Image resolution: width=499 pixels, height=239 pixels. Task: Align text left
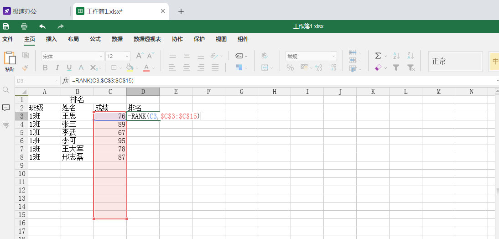click(x=172, y=68)
